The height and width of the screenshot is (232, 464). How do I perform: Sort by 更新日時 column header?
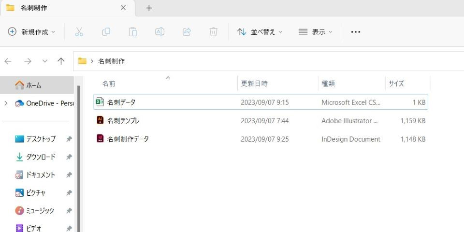click(254, 84)
